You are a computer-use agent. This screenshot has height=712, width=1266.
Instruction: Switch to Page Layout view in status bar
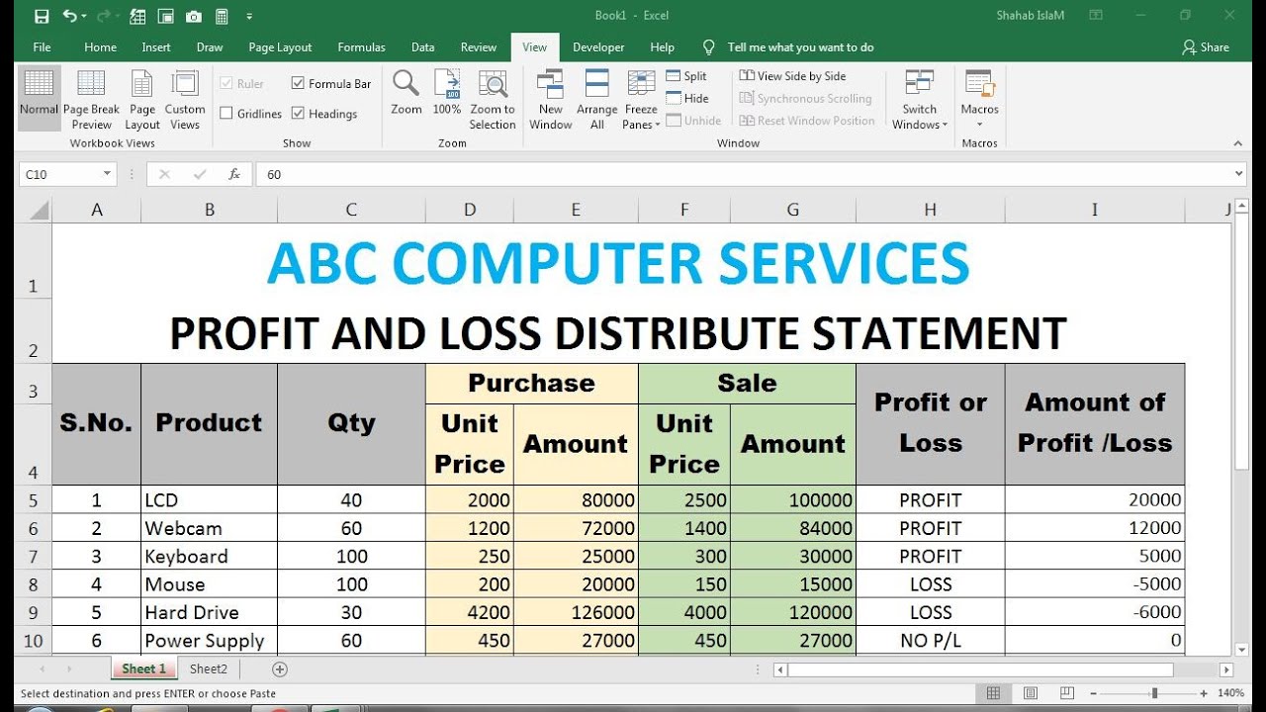pyautogui.click(x=1030, y=693)
